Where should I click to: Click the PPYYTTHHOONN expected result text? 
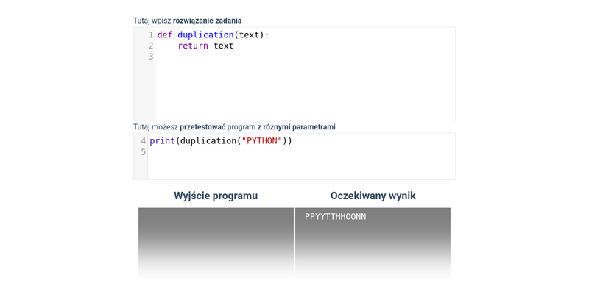click(x=336, y=217)
